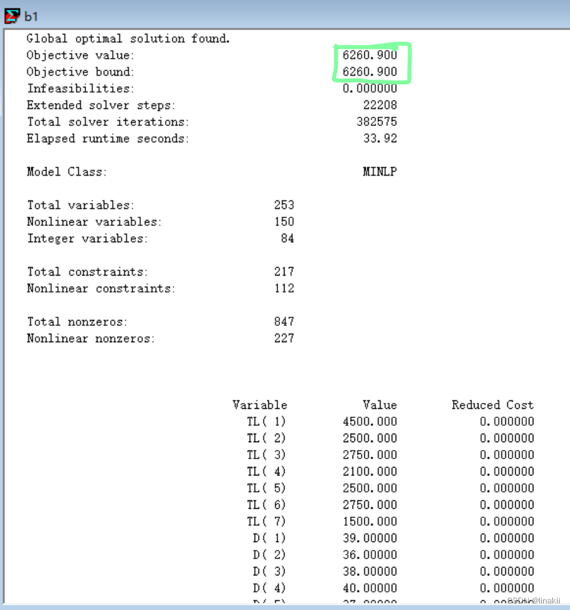
Task: Click the Nonlinear constraints label
Action: coord(101,288)
